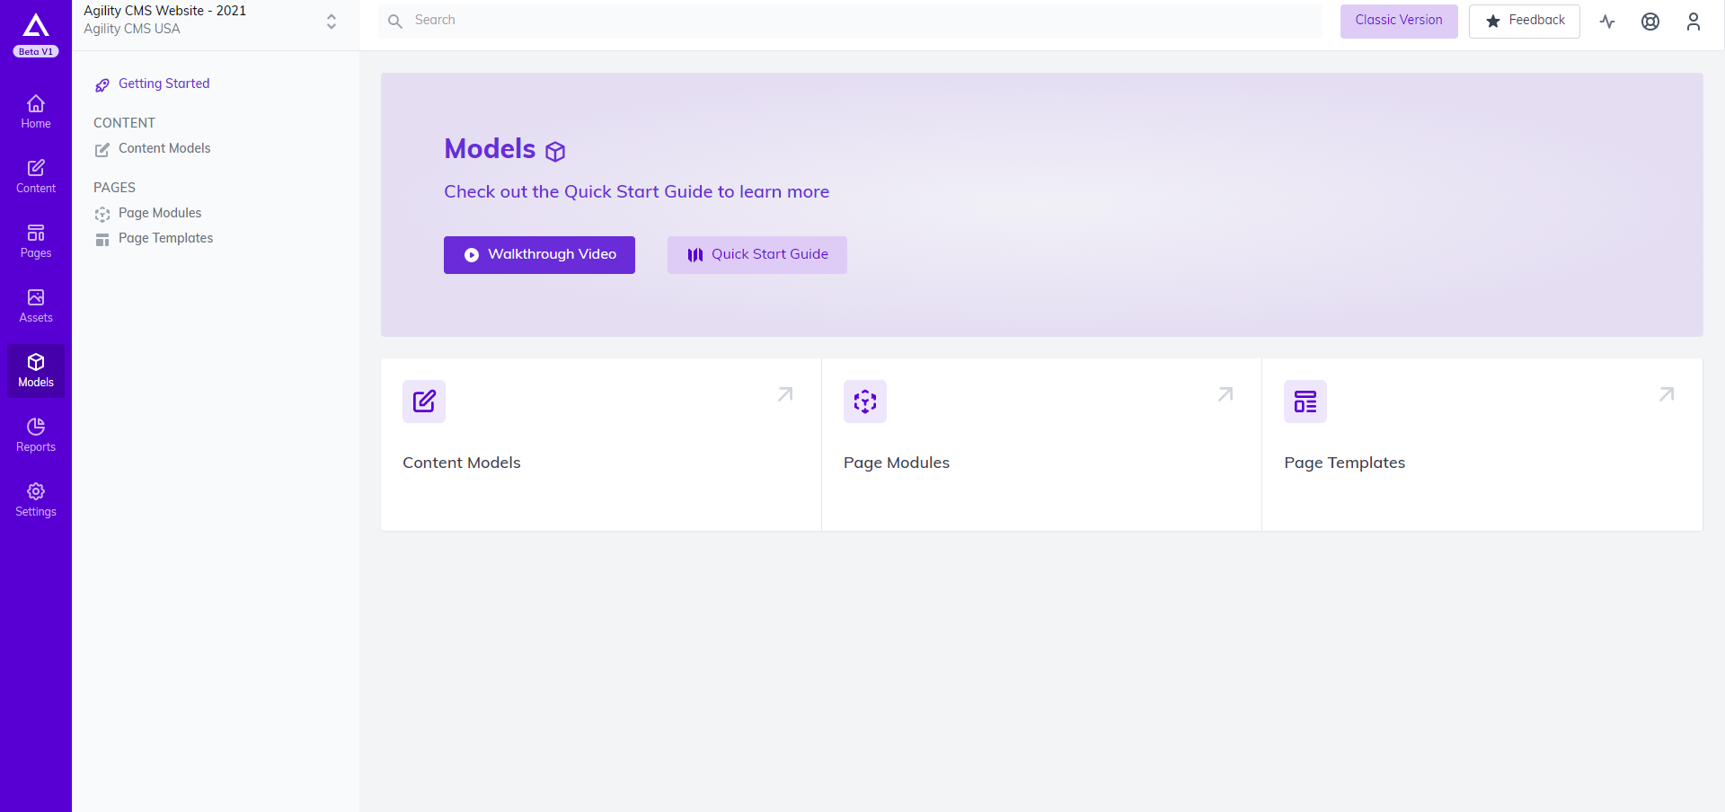Viewport: 1725px width, 812px height.
Task: Open the Content Models card arrow link
Action: point(785,394)
